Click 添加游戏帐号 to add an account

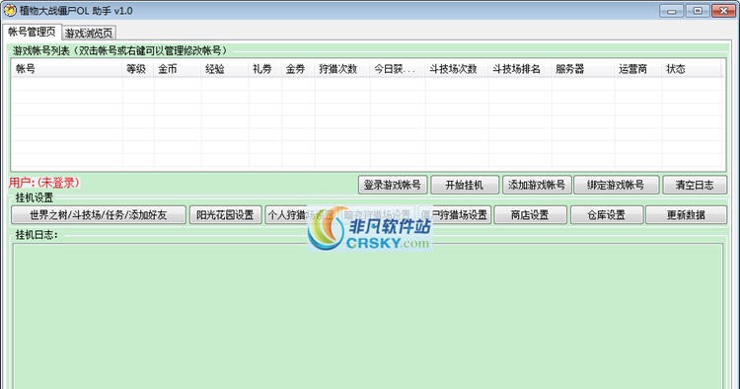(x=537, y=185)
